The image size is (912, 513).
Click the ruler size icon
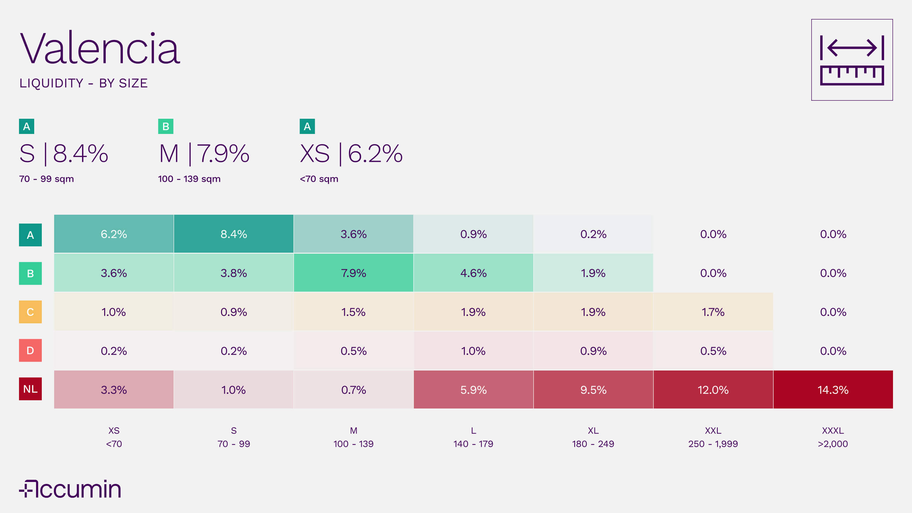(x=852, y=60)
